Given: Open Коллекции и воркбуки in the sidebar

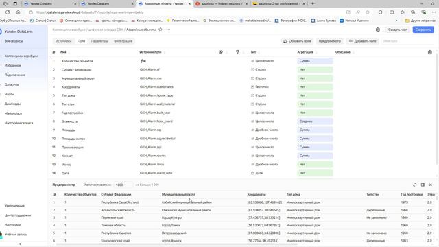Looking at the screenshot, I should click(21, 56).
